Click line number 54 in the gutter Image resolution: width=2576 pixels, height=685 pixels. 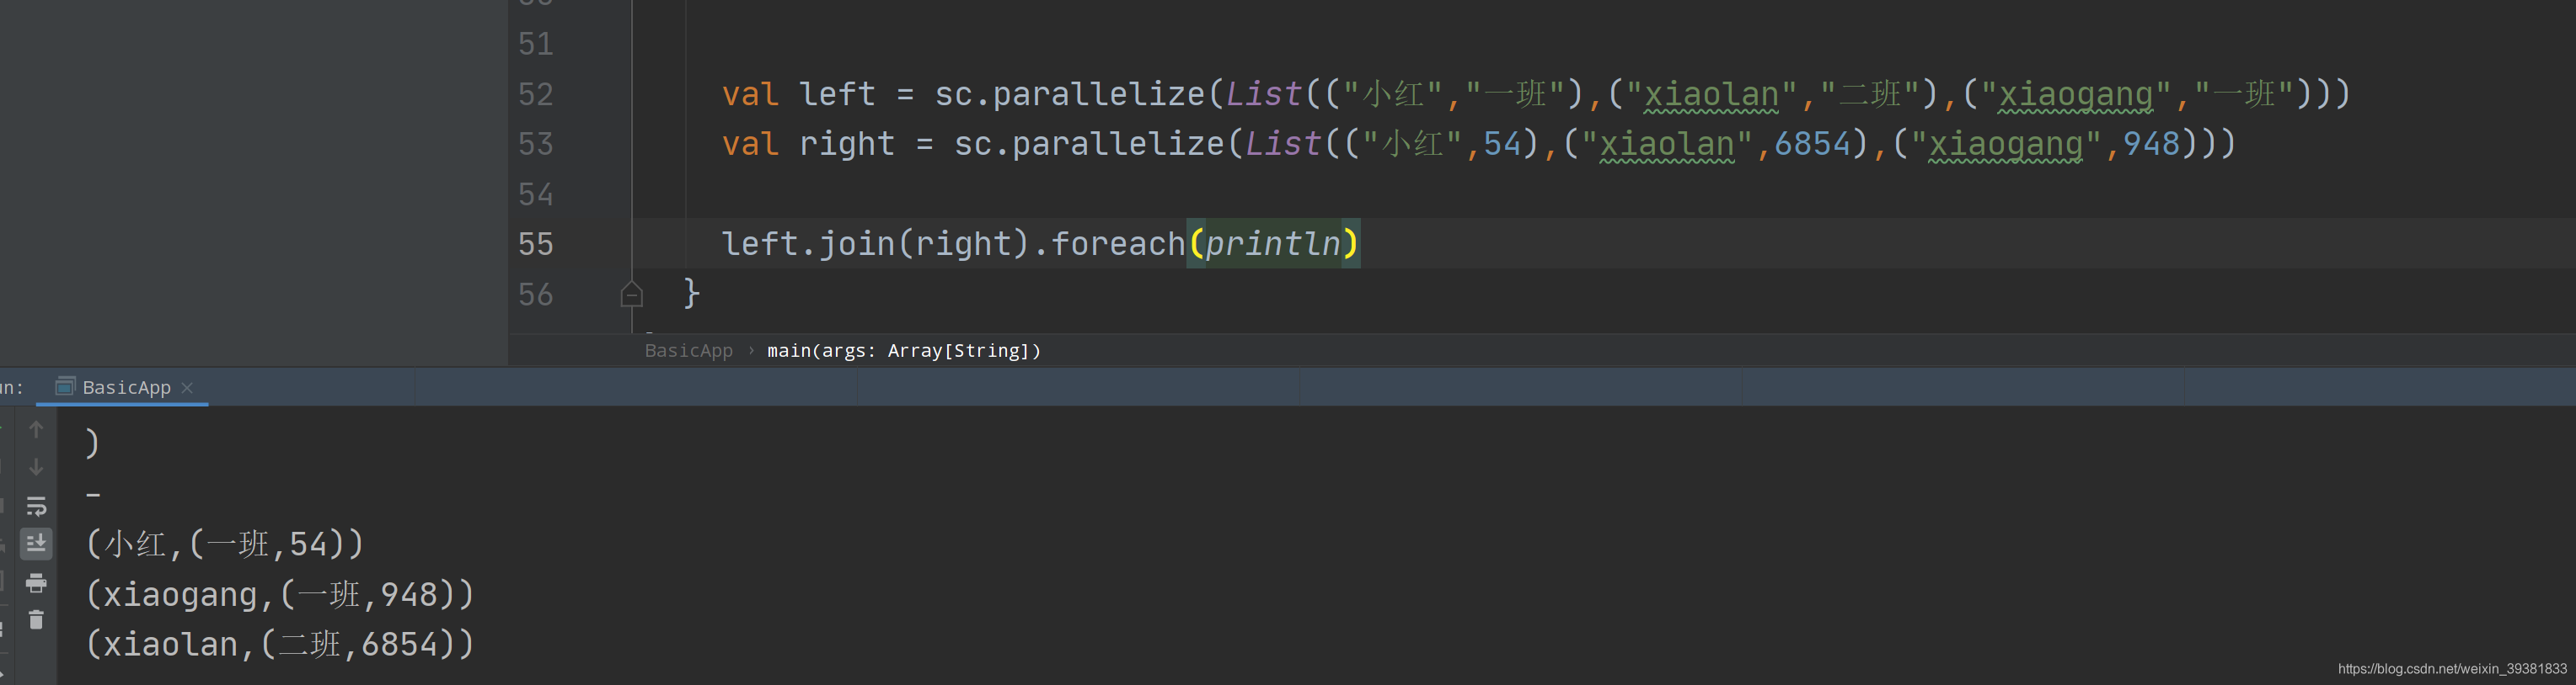click(x=535, y=194)
